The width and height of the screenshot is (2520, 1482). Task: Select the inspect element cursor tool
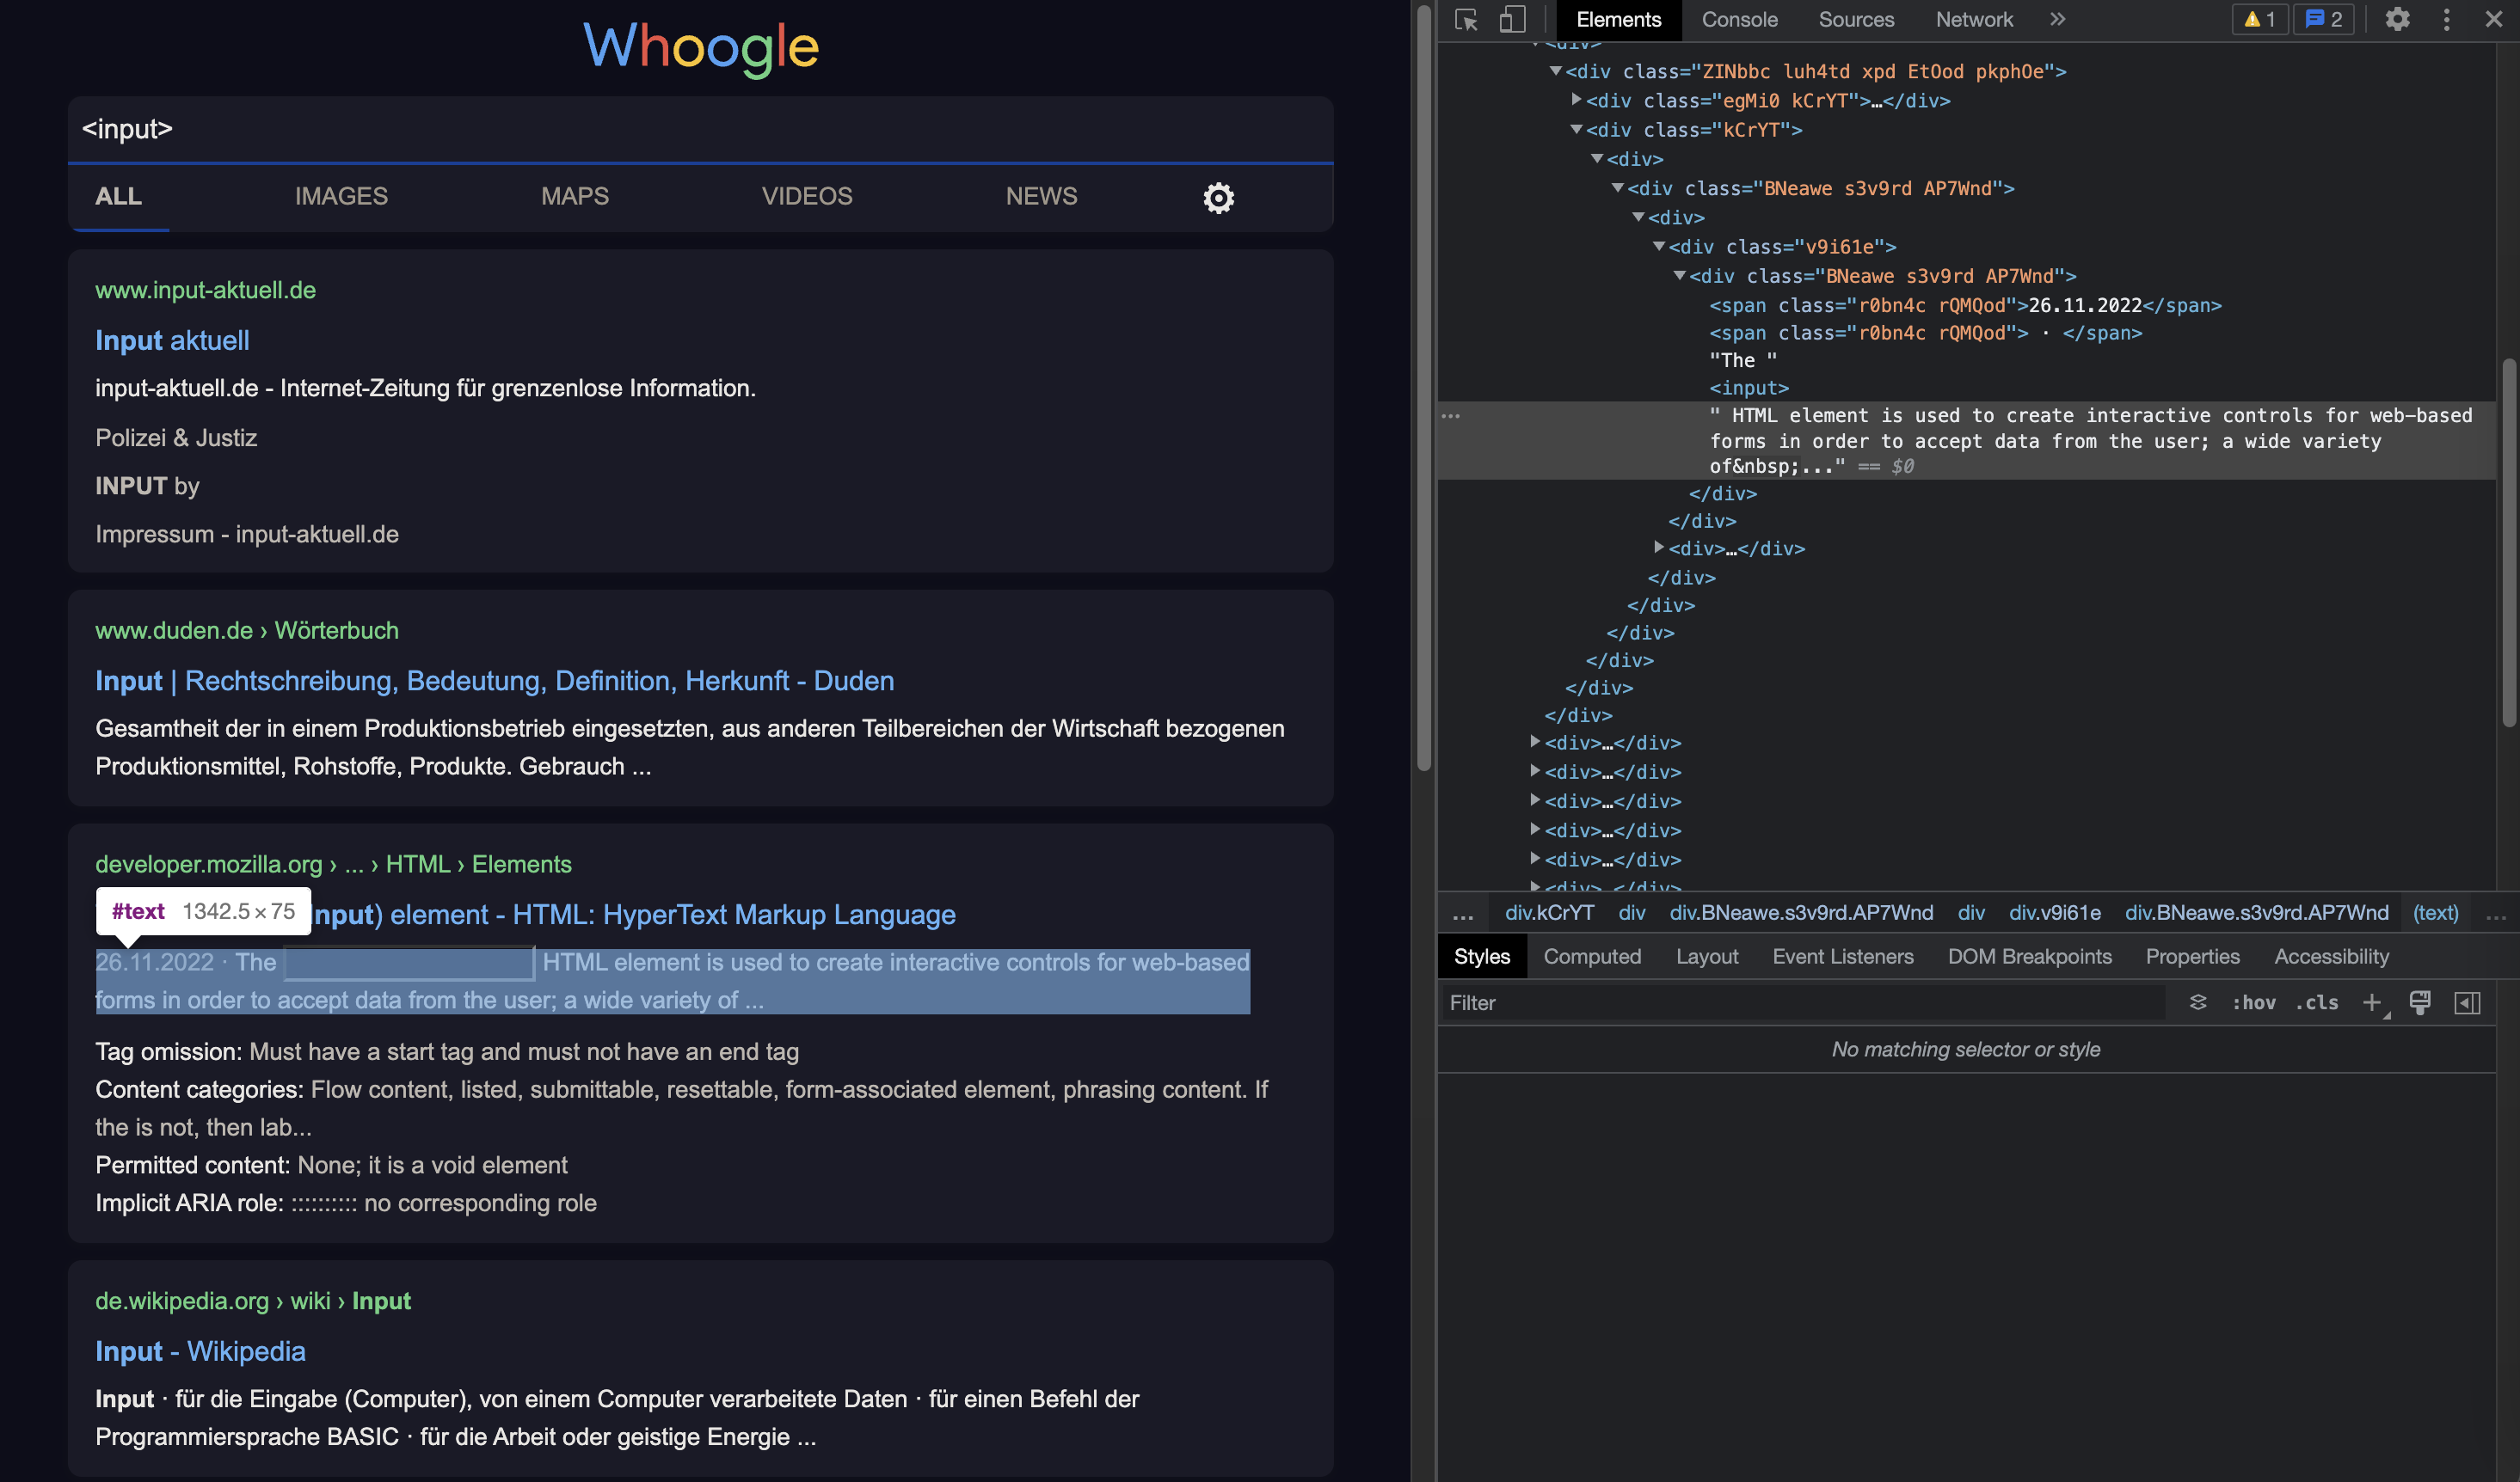tap(1465, 19)
